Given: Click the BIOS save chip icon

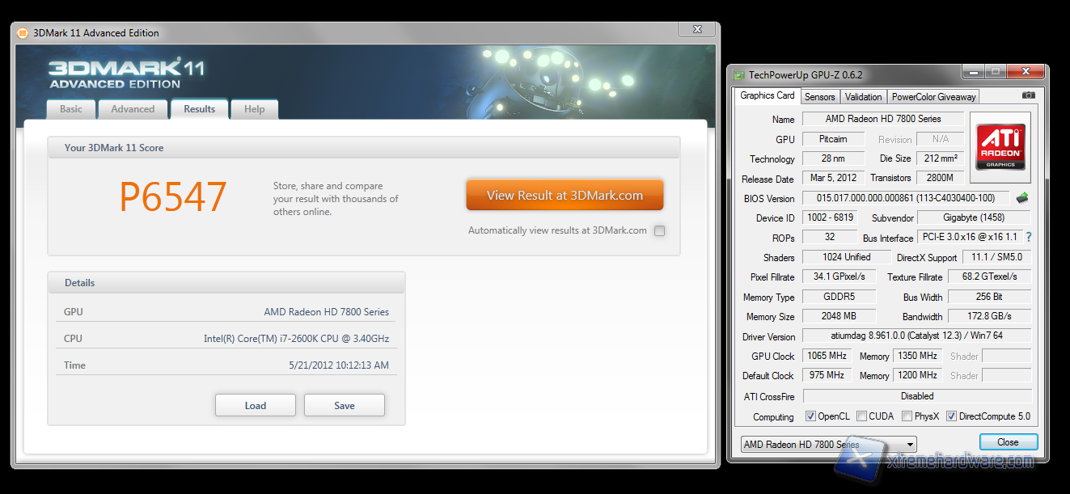Looking at the screenshot, I should (1023, 198).
